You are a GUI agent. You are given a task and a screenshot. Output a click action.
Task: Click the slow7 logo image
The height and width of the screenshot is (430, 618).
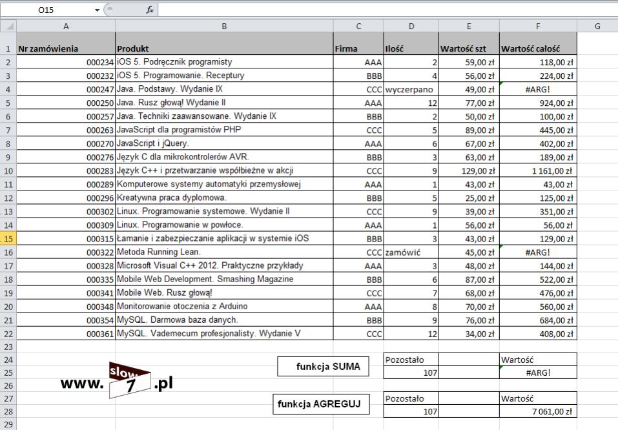point(117,380)
